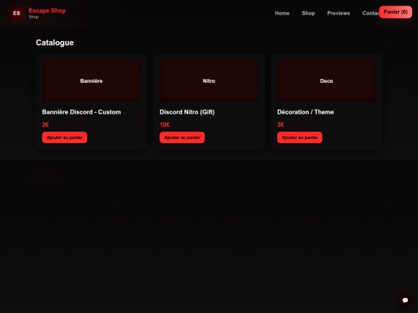
Task: Click the Catalogue heading
Action: coord(55,43)
